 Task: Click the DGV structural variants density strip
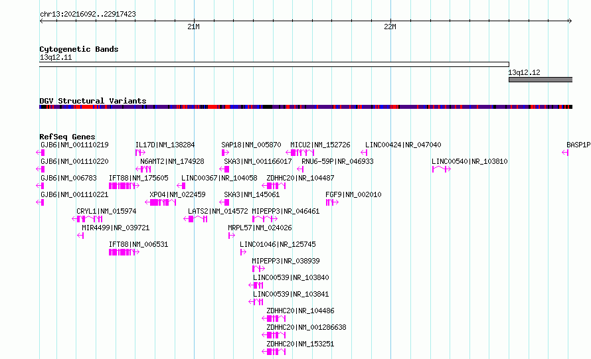(305, 107)
